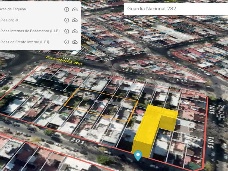This screenshot has height=171, width=228.
Task: Show info for Línea oficial
Action: pyautogui.click(x=66, y=20)
